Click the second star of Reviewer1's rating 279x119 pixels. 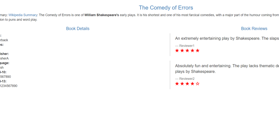(182, 51)
